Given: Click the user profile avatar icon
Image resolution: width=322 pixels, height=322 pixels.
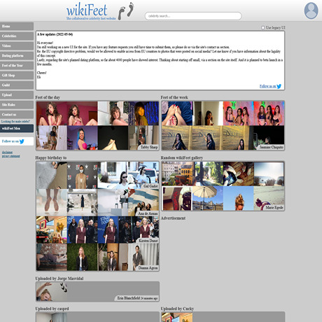Looking at the screenshot, I should 311,10.
